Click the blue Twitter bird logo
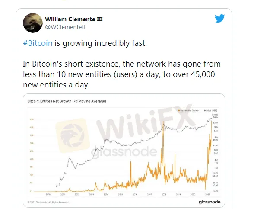This screenshot has width=267, height=209. click(x=219, y=18)
